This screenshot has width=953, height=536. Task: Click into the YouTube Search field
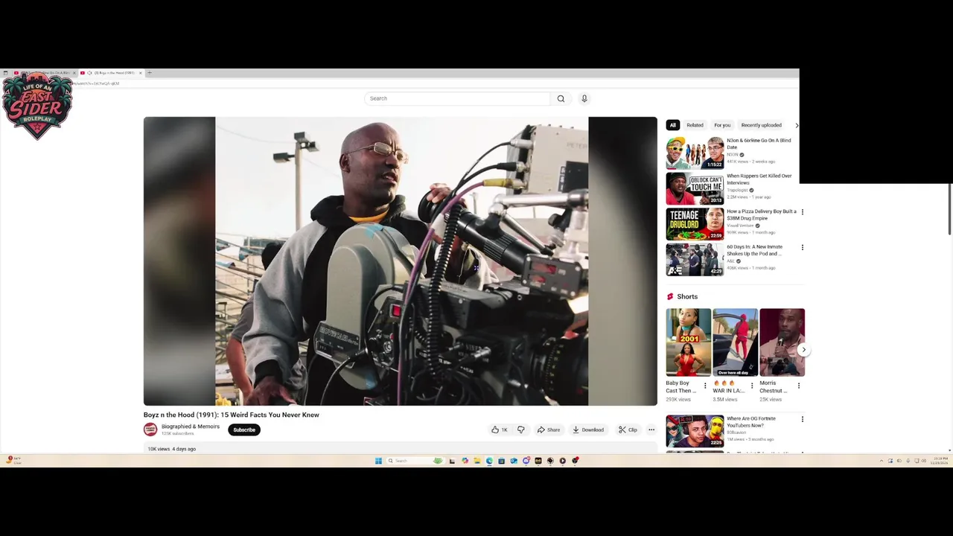click(x=457, y=98)
